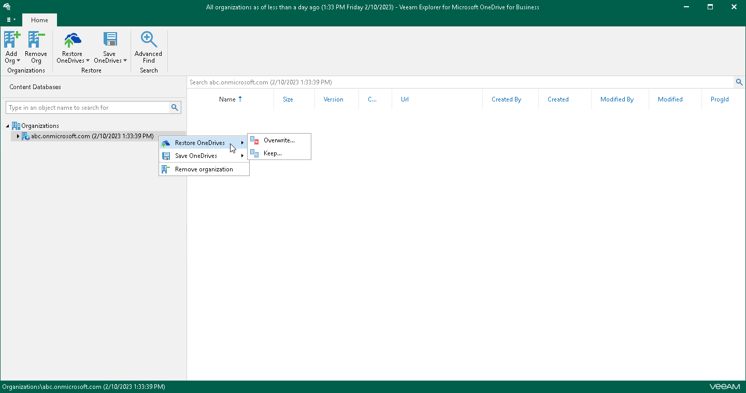Focus the object name search field
Viewport: 746px width, 393px height.
(88, 108)
